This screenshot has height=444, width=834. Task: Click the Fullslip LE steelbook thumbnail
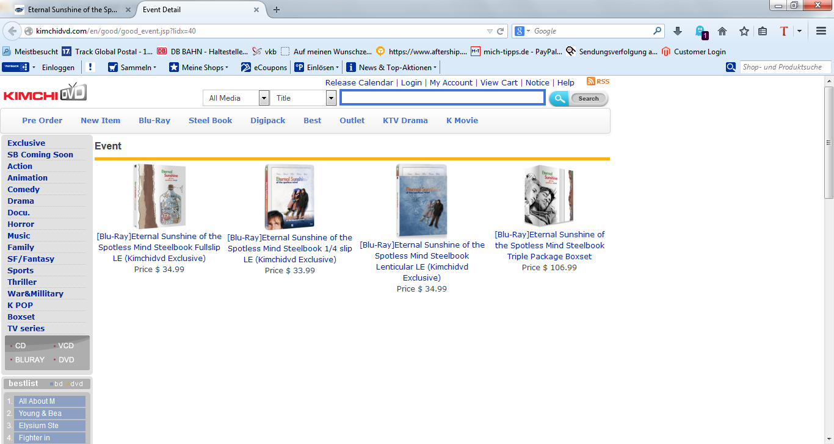pyautogui.click(x=159, y=196)
